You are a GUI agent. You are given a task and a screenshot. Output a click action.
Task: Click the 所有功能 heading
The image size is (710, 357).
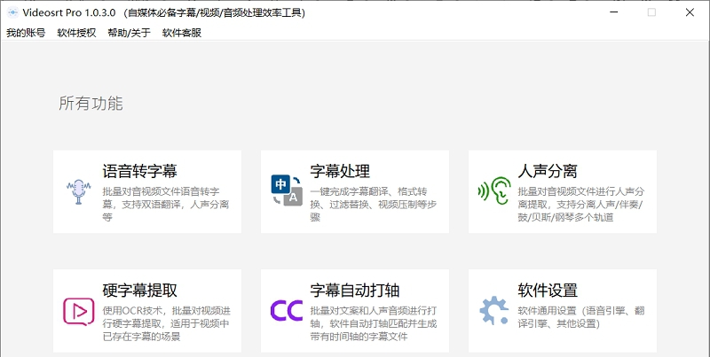tap(91, 104)
